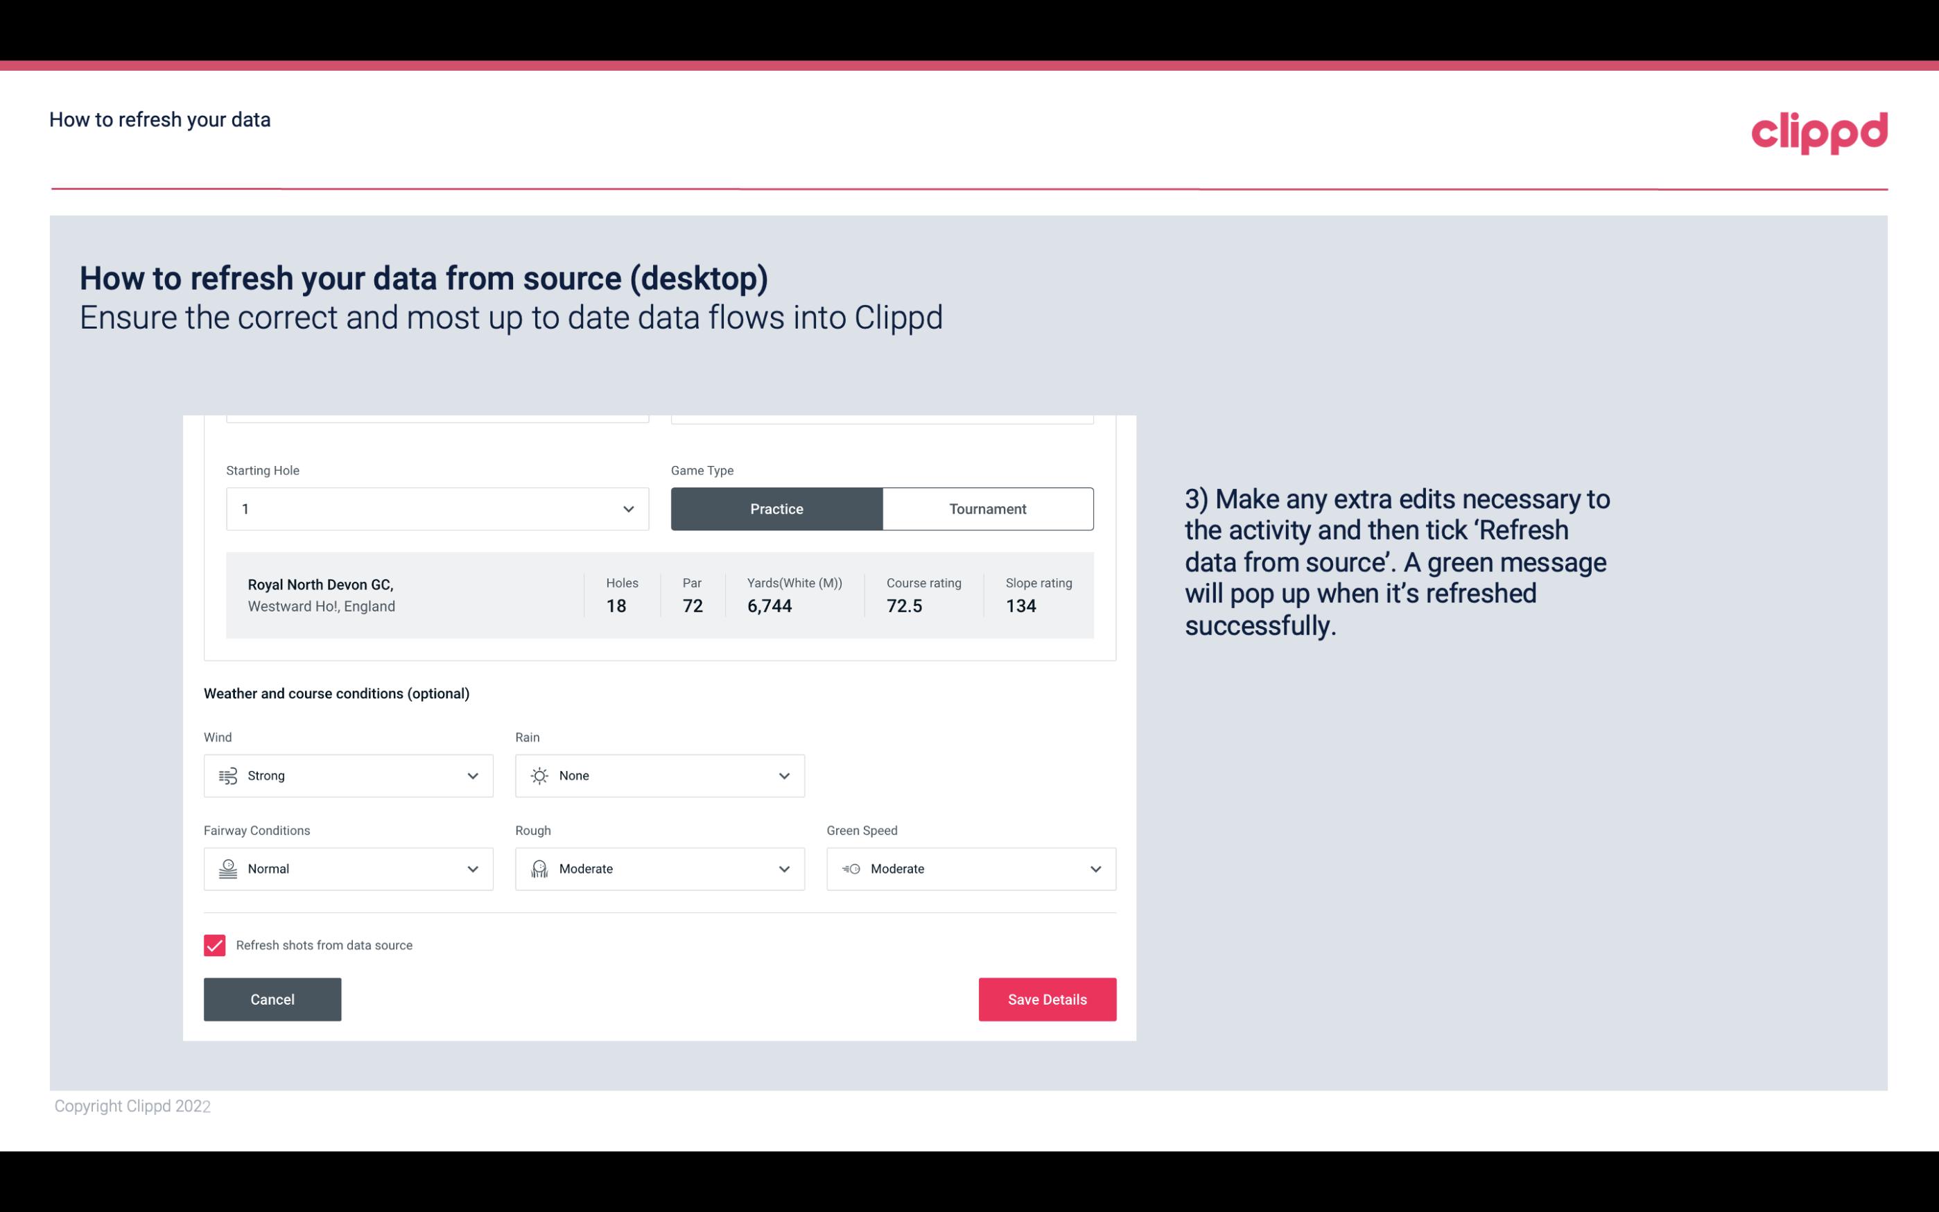Image resolution: width=1939 pixels, height=1212 pixels.
Task: Expand the Rain dropdown selector
Action: tap(783, 775)
